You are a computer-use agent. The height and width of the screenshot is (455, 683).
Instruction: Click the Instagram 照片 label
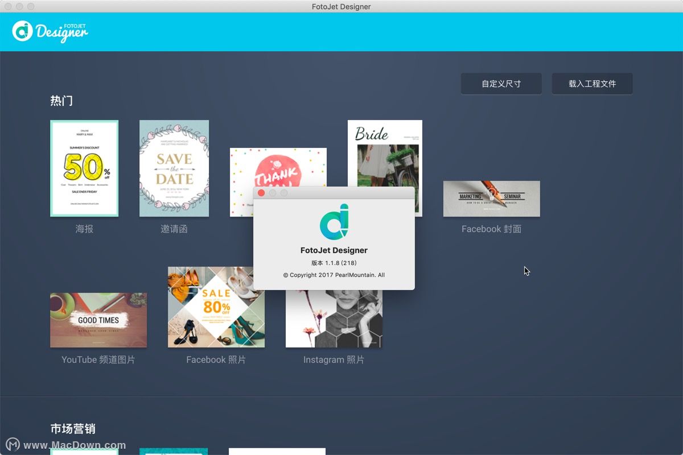[334, 360]
